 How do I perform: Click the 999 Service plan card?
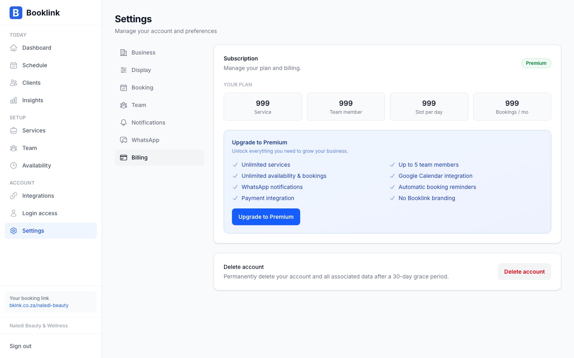point(263,107)
